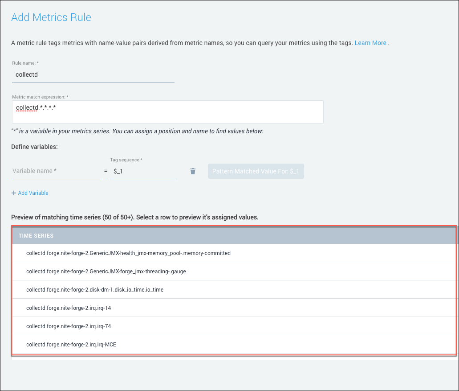Select the forge_jmx-threading gauge row

tap(106, 272)
